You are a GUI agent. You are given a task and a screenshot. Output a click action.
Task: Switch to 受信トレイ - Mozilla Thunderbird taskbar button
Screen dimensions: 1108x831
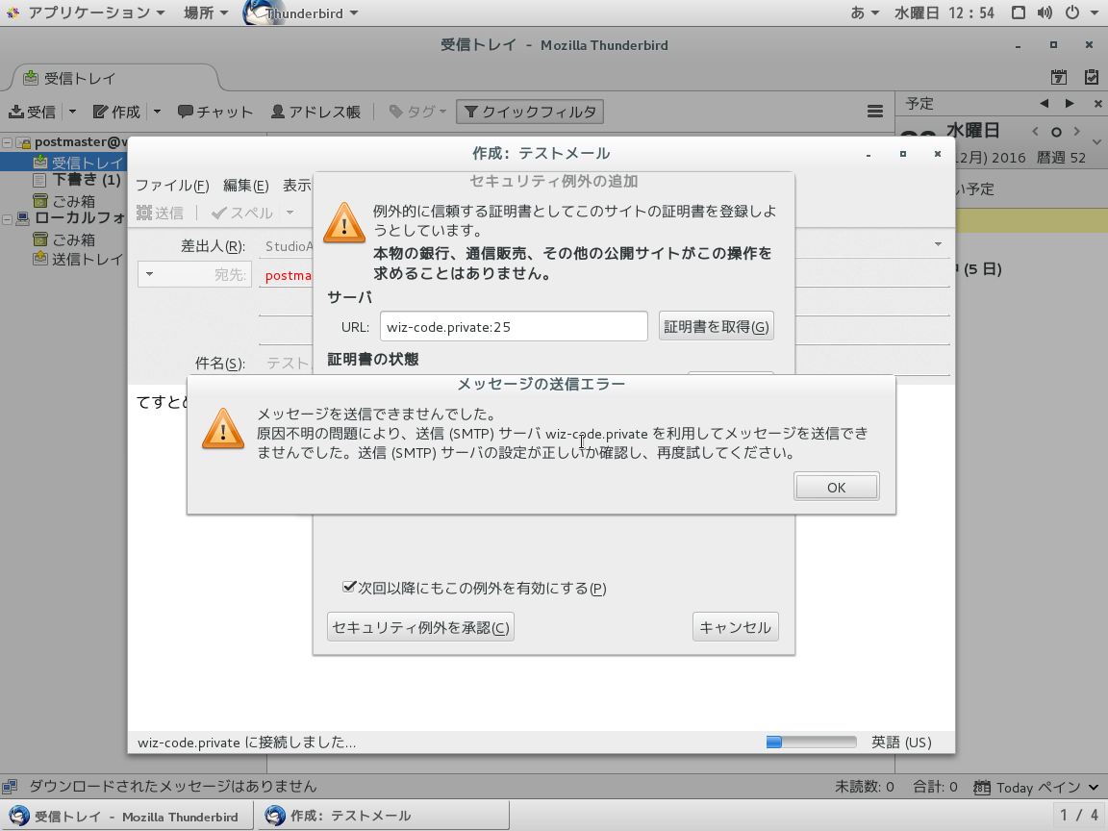127,817
